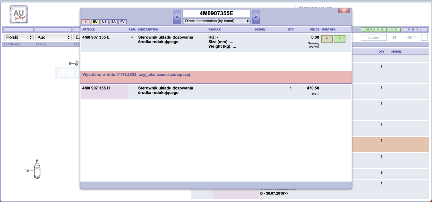The width and height of the screenshot is (432, 202).
Task: Click the Donate button
Action: point(374,38)
